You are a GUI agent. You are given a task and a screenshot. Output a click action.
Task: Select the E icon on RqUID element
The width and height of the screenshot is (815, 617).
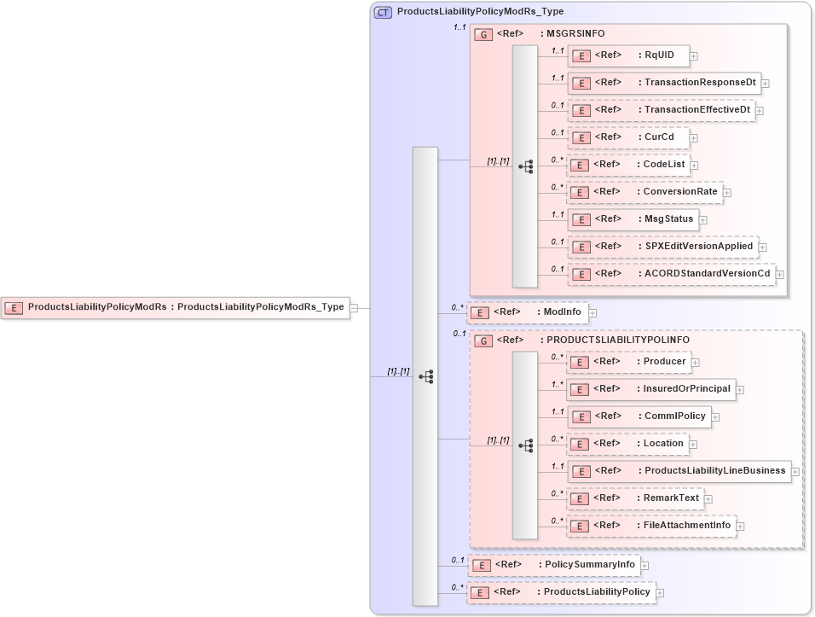(581, 55)
